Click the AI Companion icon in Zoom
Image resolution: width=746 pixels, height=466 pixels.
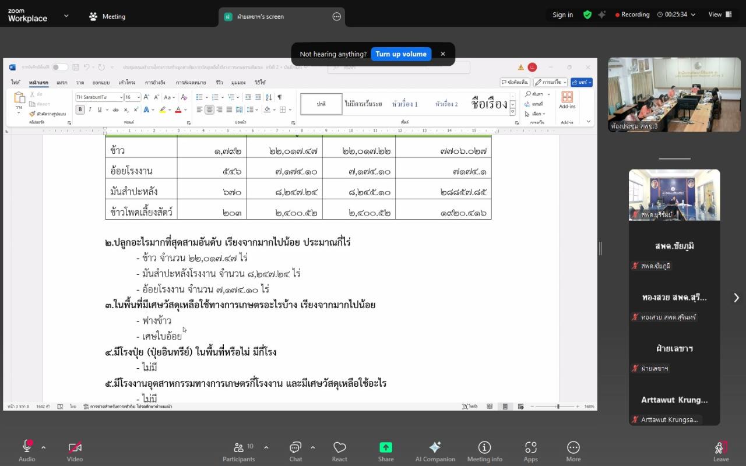pyautogui.click(x=435, y=449)
